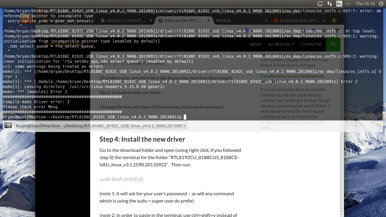Click 'make: *** [modules] Error 2' terminal line
The height and width of the screenshot is (217, 386).
point(35,92)
